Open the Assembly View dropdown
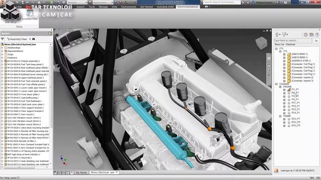The image size is (321, 180). (30, 39)
